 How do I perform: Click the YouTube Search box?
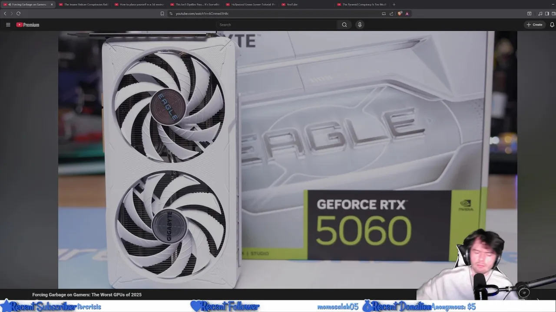pos(276,25)
